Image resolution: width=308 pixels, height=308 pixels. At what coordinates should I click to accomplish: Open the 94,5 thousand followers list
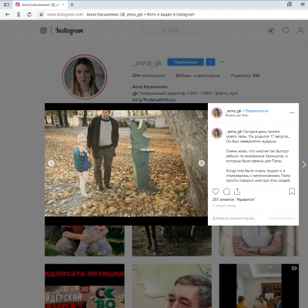pos(197,75)
